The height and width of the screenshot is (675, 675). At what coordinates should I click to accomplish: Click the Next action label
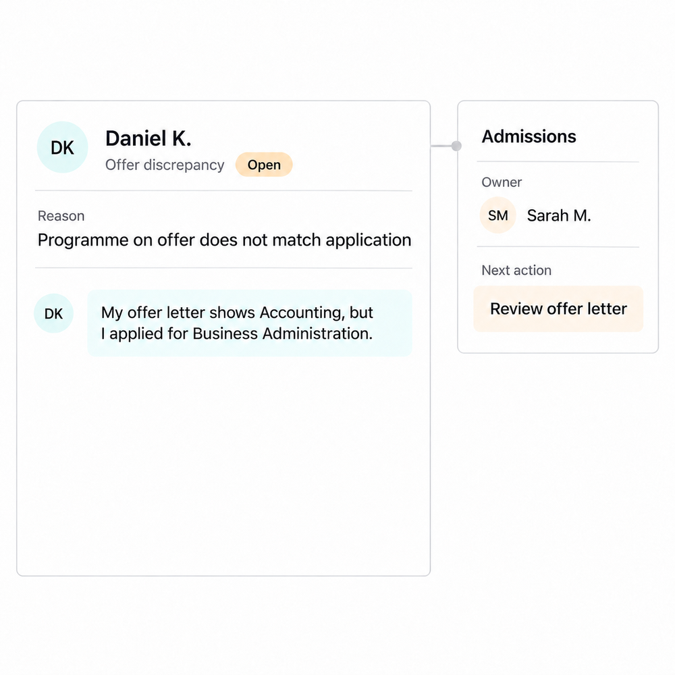pos(516,271)
